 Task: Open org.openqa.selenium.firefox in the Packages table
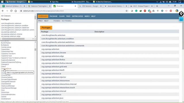(53, 60)
